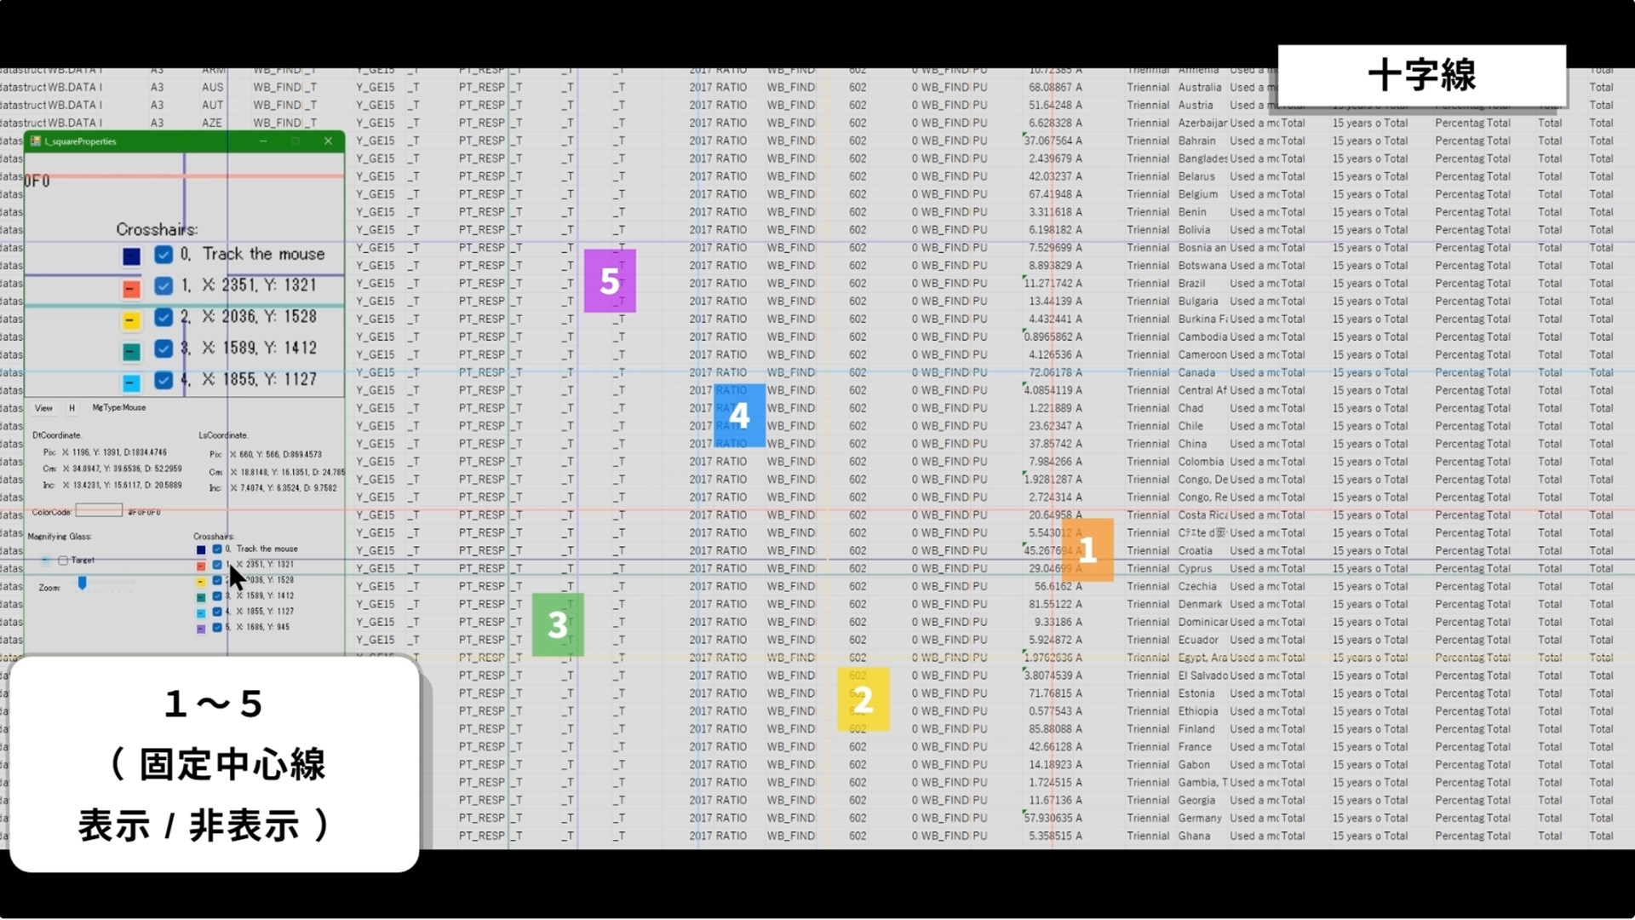Click light blue icon left of Target checkbox
This screenshot has width=1635, height=920.
click(46, 561)
